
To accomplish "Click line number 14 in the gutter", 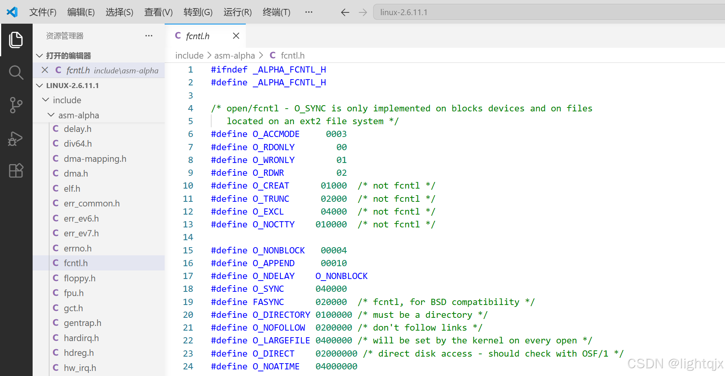I will click(188, 237).
